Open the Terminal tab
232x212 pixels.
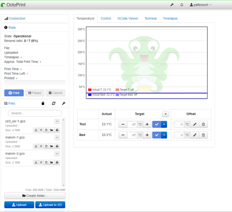(150, 18)
